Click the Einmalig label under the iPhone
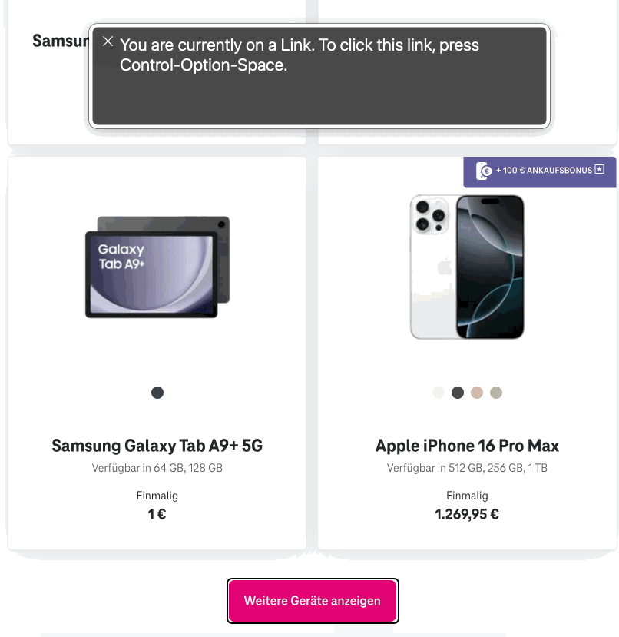Image resolution: width=619 pixels, height=637 pixels. (x=467, y=496)
